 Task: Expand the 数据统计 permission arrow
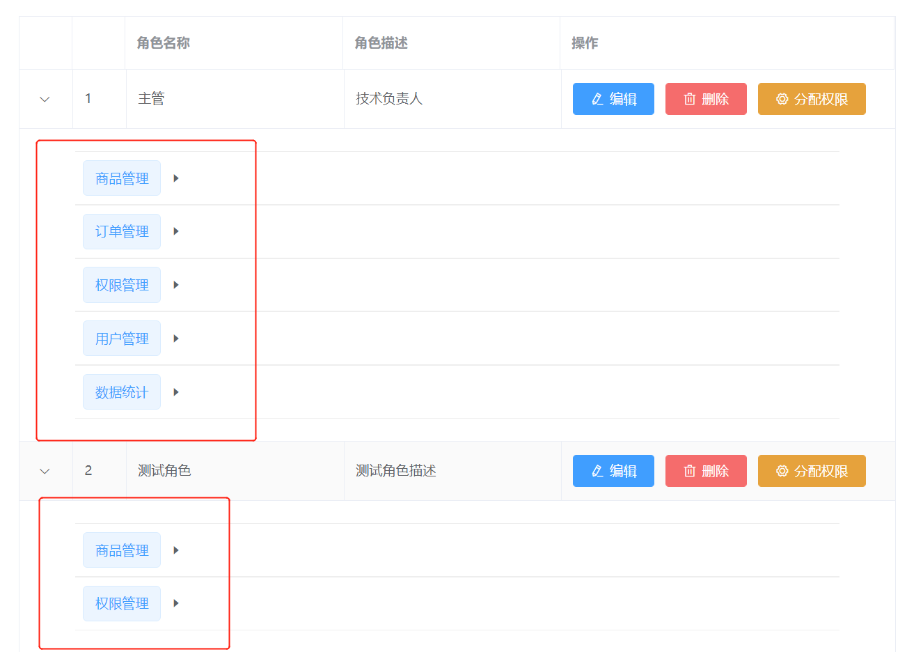[x=175, y=391]
